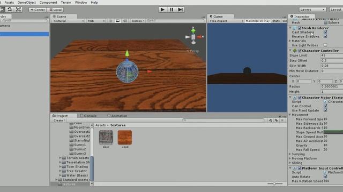
Task: Click the Mesh Renderer component icon
Action: [295, 28]
